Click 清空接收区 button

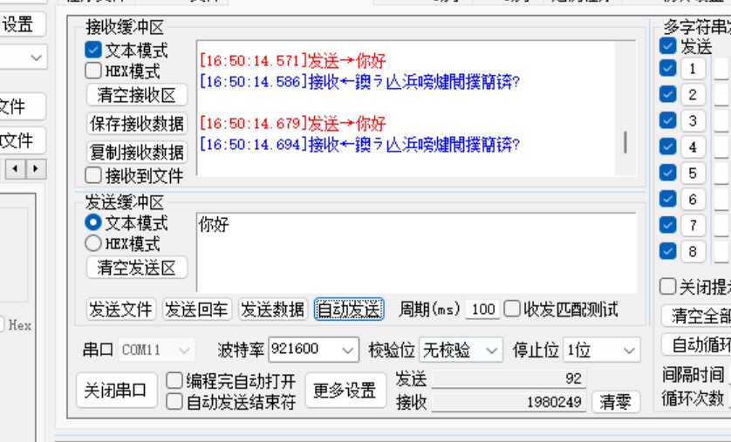pos(137,95)
